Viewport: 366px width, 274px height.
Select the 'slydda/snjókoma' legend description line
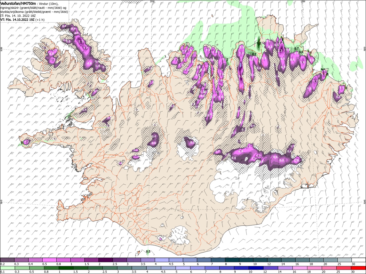[34, 12]
